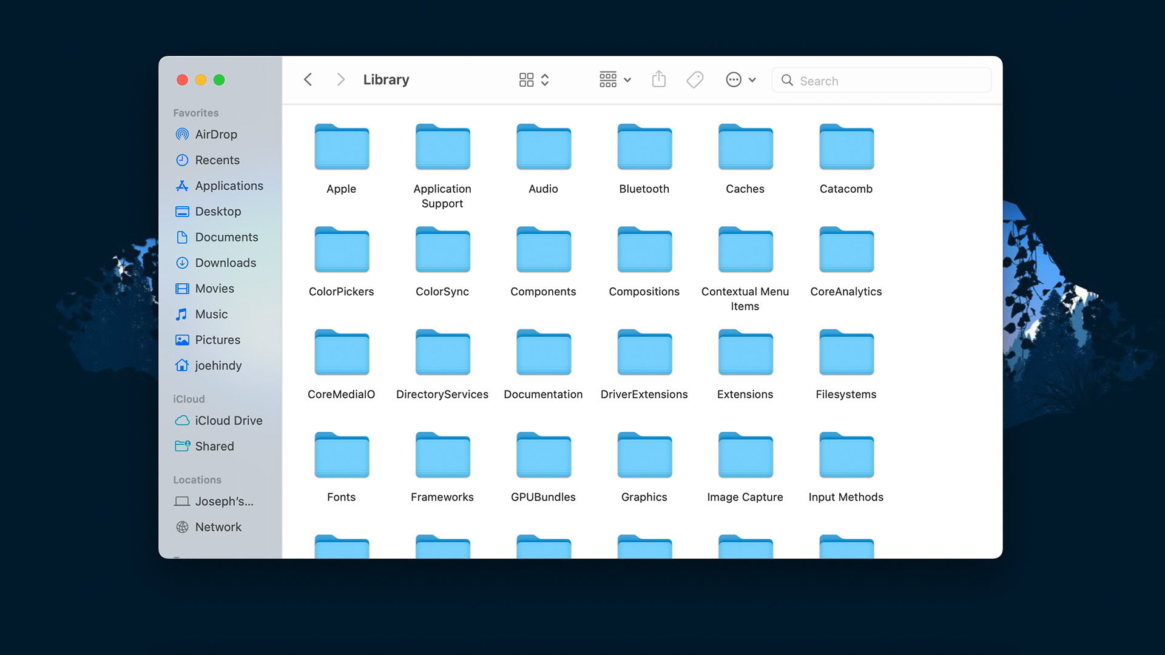The width and height of the screenshot is (1165, 655).
Task: Select the Application Support folder
Action: pos(442,149)
